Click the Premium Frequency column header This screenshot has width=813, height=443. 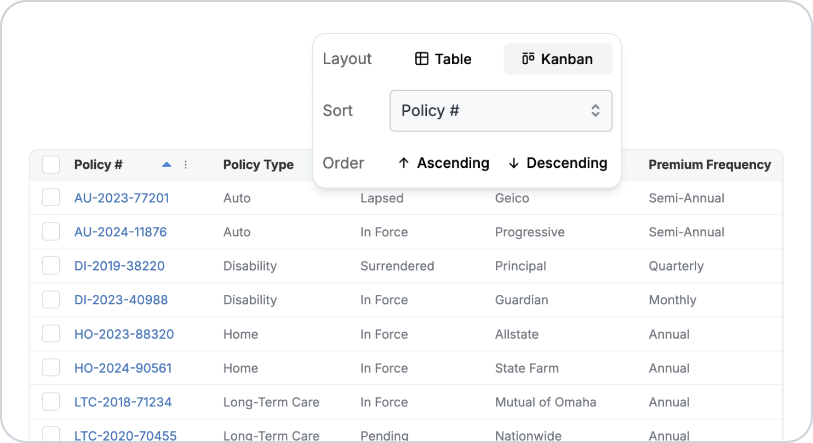tap(709, 164)
